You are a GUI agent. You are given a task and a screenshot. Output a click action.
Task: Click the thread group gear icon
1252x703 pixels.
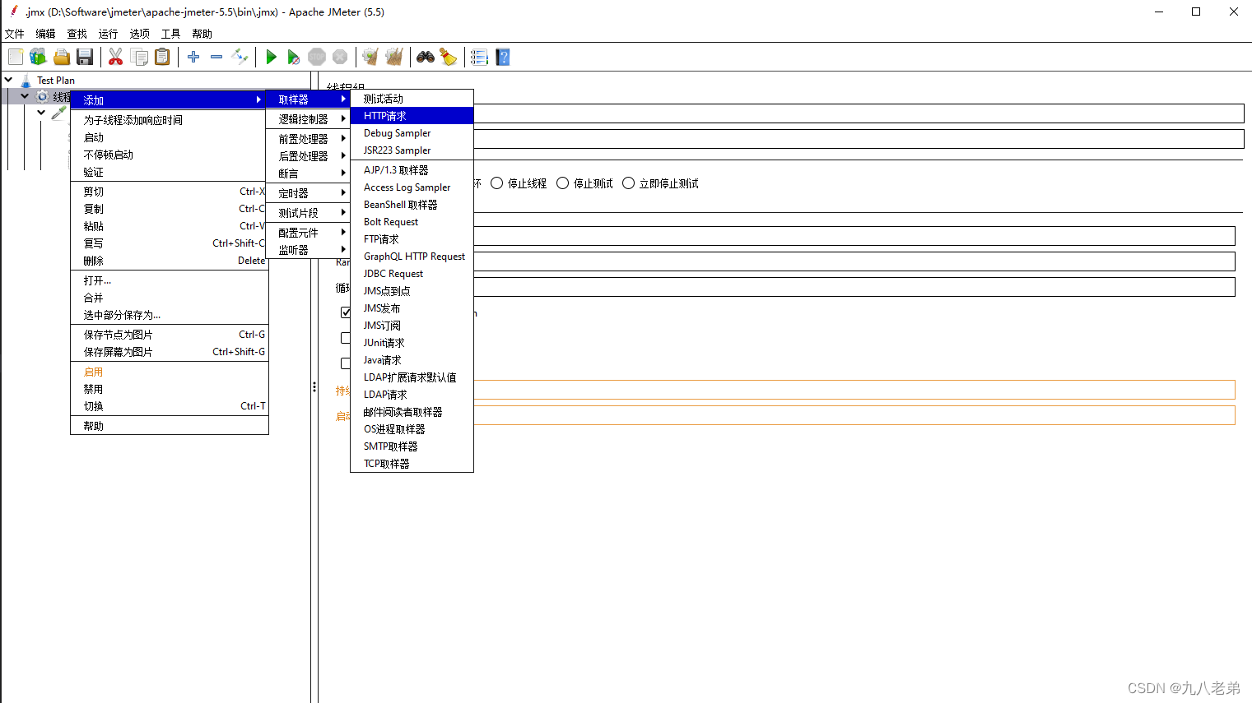43,96
